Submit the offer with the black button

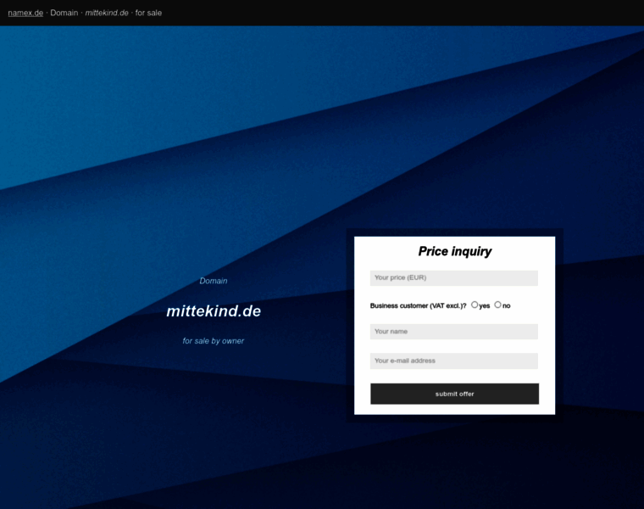pyautogui.click(x=455, y=394)
